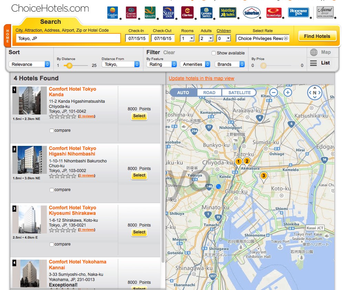Click the star rating of Tokyo Kanda
This screenshot has width=346, height=290.
(x=63, y=117)
